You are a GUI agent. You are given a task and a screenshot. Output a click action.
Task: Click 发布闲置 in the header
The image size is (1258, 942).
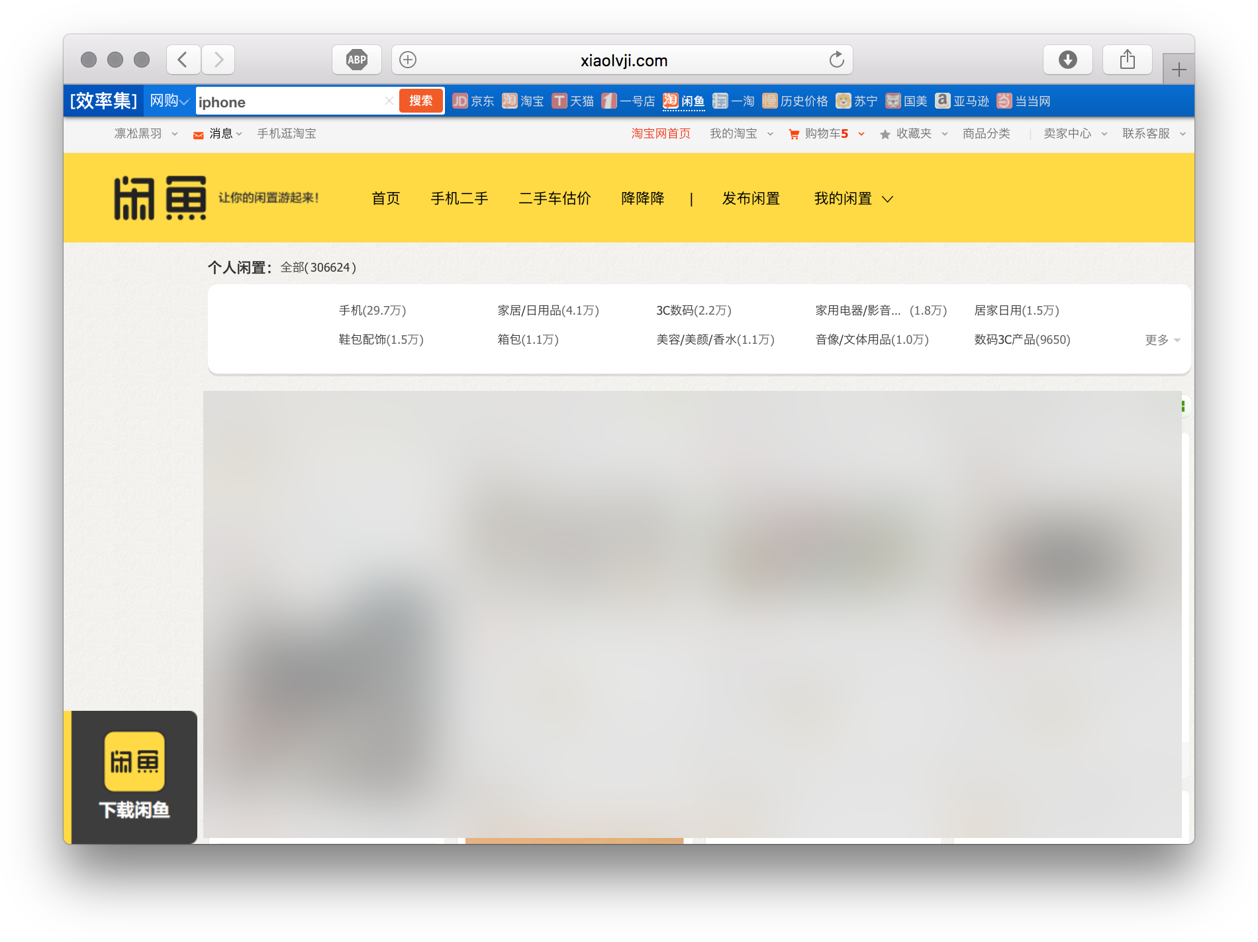751,199
